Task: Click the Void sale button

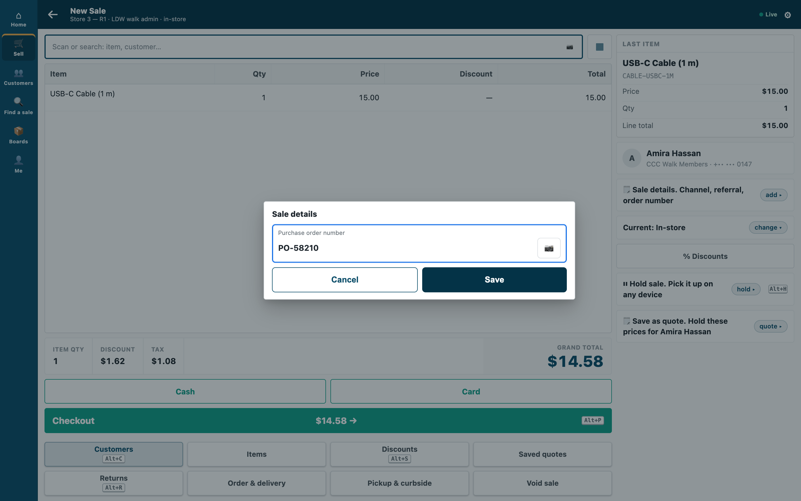Action: click(x=543, y=483)
